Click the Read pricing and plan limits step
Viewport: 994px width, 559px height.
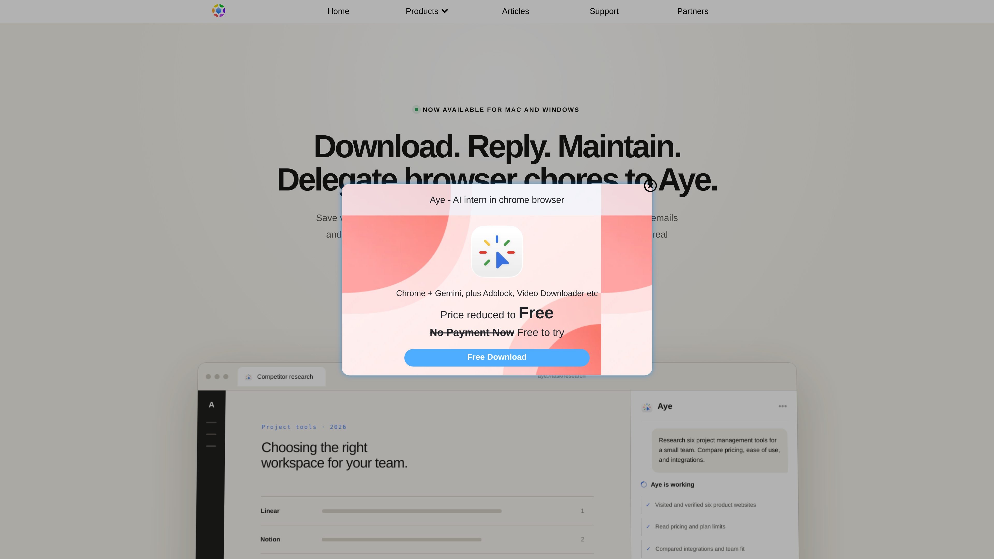coord(690,527)
